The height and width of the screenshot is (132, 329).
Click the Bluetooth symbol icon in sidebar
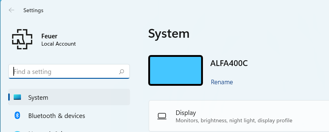(x=17, y=115)
